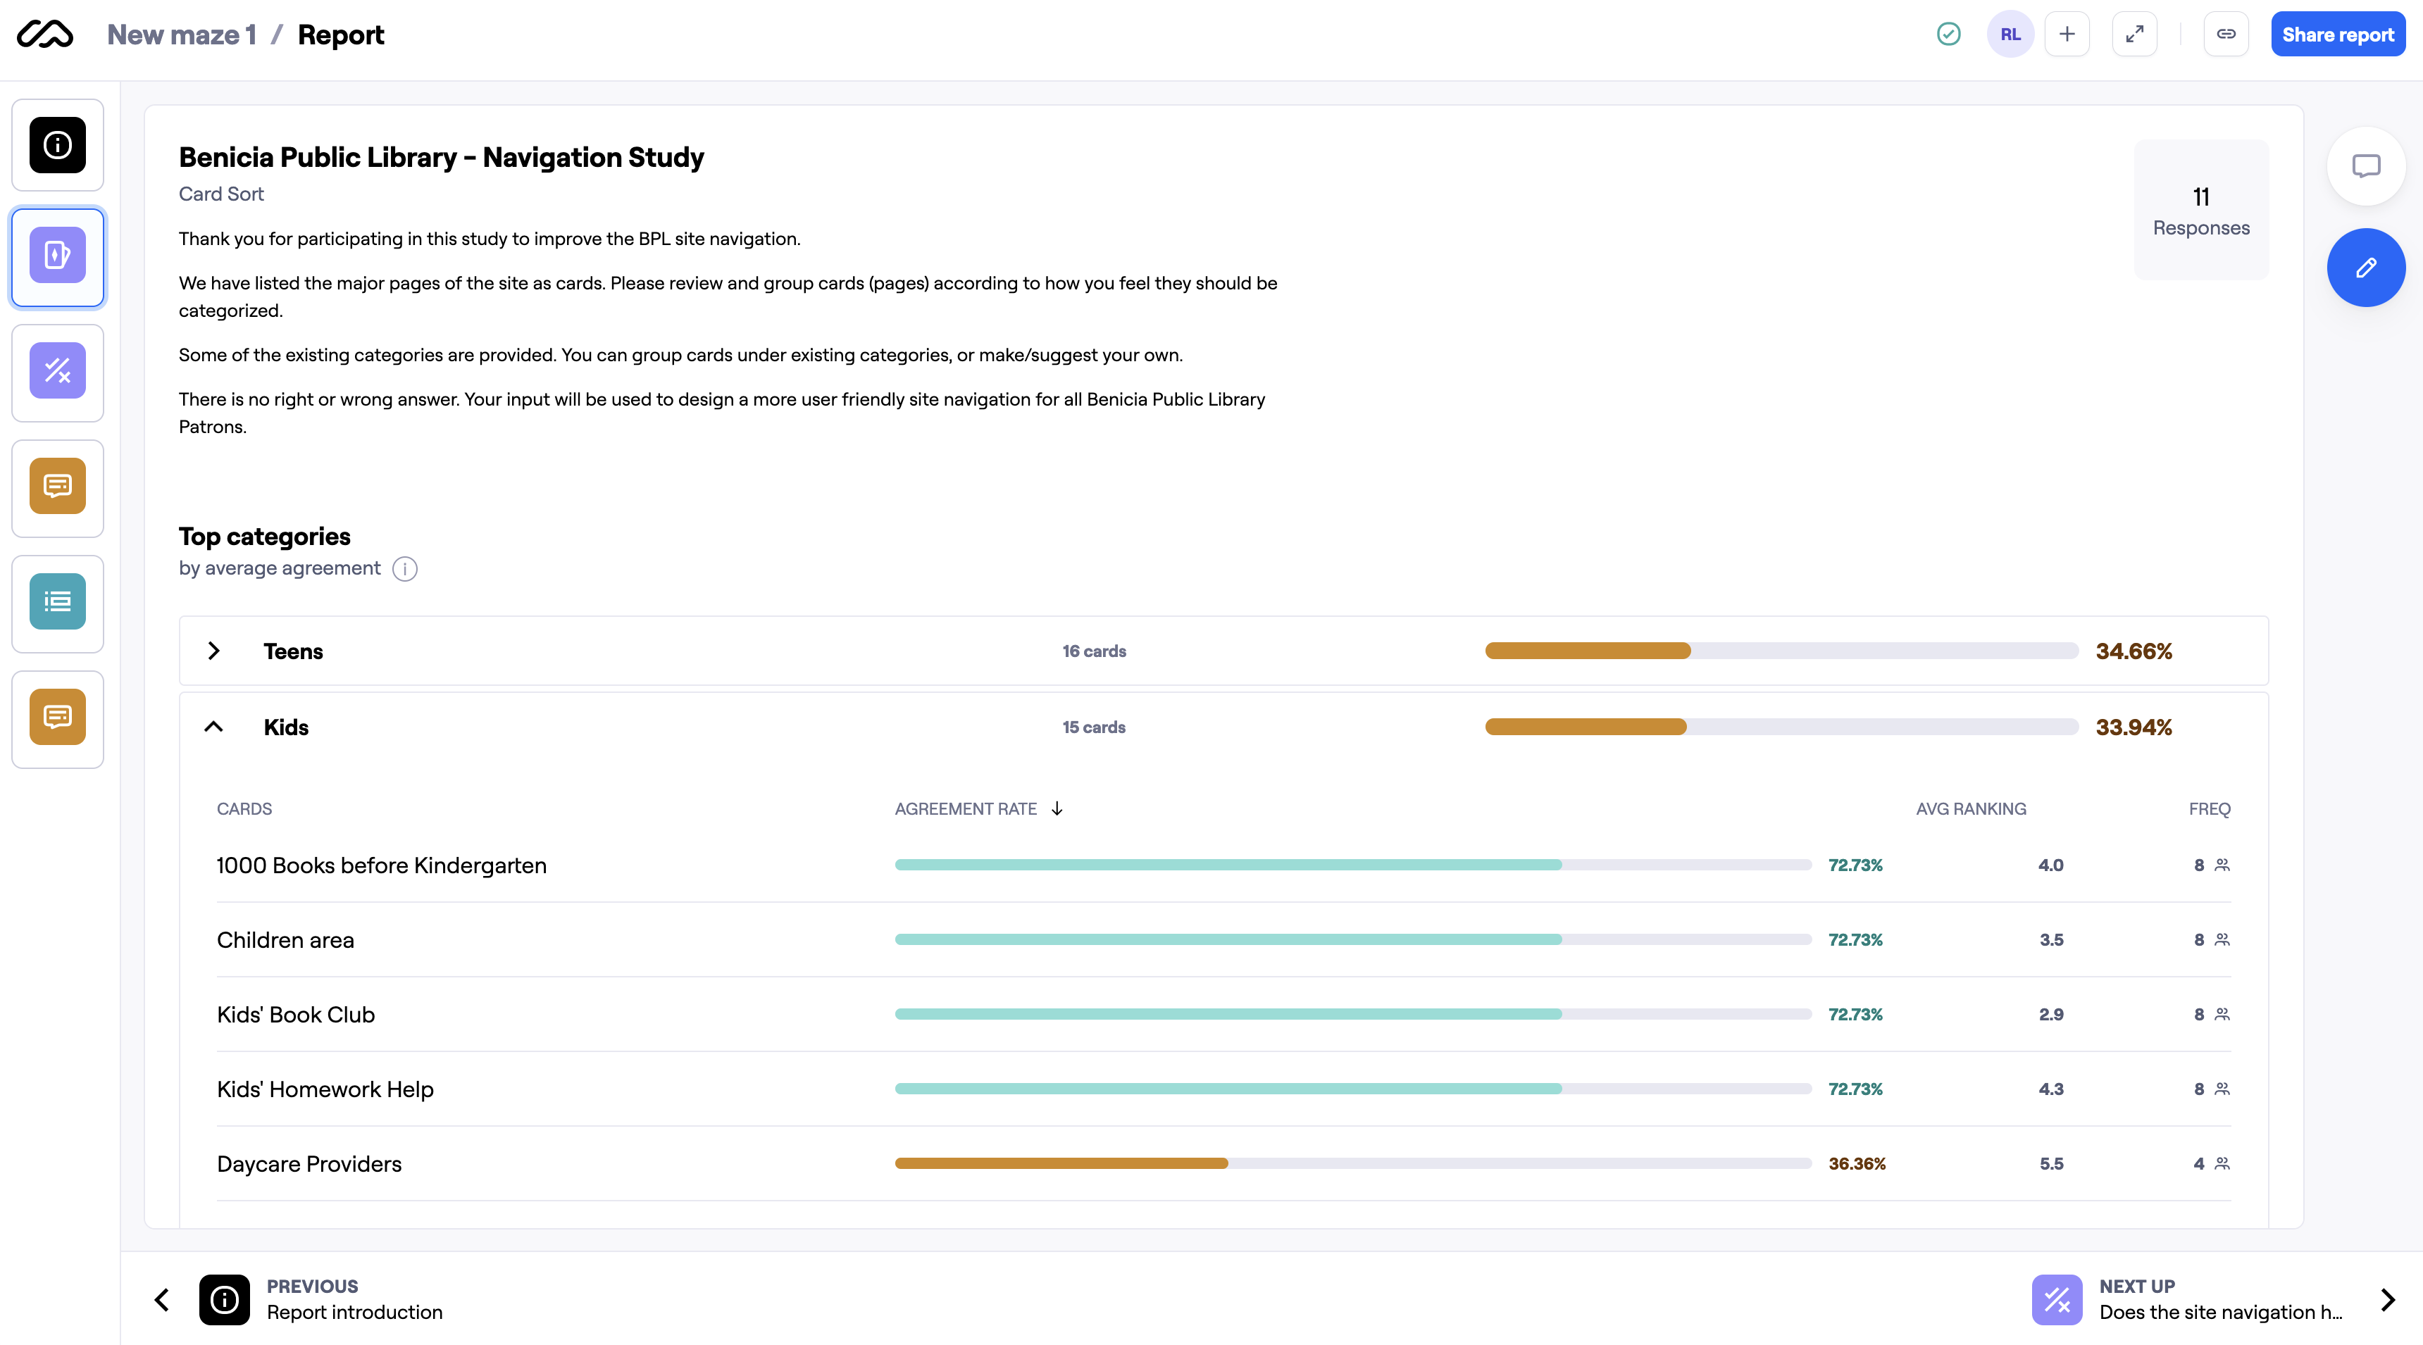The width and height of the screenshot is (2423, 1345).
Task: Open the teal multiple choice block icon
Action: pos(57,602)
